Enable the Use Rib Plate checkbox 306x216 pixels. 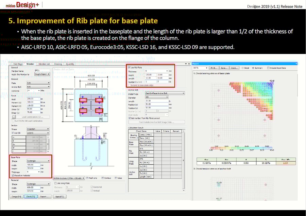point(129,68)
